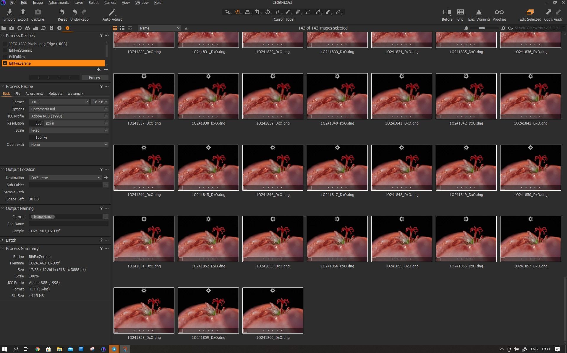Open the browser sort Name dropdown
The height and width of the screenshot is (353, 567).
point(159,28)
